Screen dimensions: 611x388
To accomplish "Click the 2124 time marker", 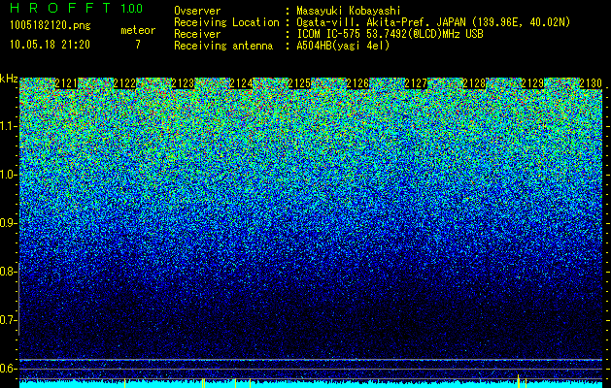I will pyautogui.click(x=241, y=83).
